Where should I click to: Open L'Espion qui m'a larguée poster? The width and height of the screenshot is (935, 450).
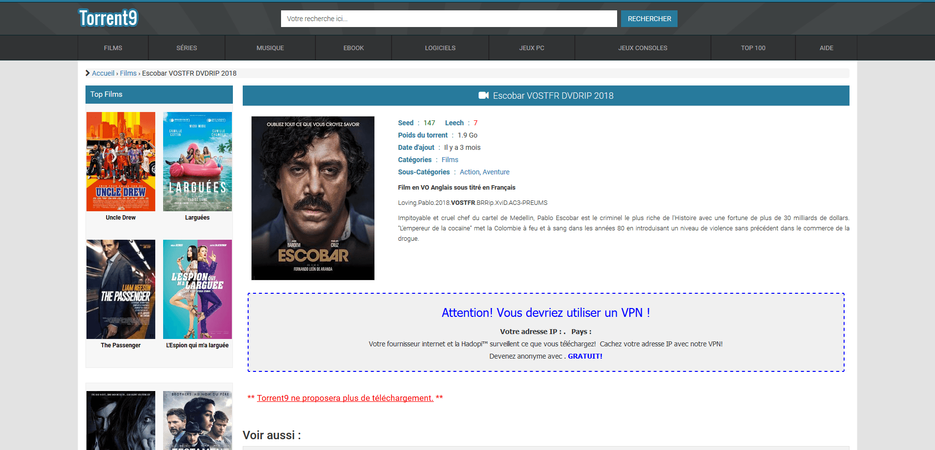pyautogui.click(x=198, y=289)
